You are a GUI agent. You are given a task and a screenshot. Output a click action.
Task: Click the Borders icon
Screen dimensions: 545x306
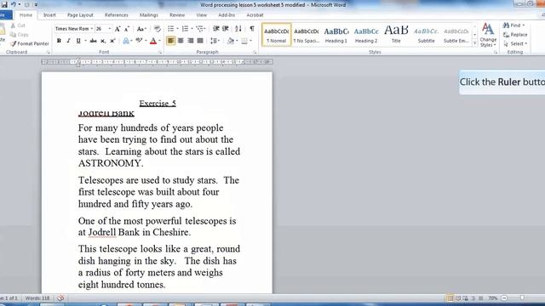pos(244,41)
